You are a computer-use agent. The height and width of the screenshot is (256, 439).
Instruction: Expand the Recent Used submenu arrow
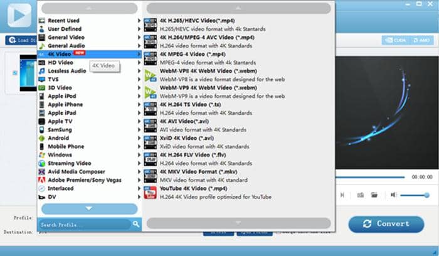(139, 21)
